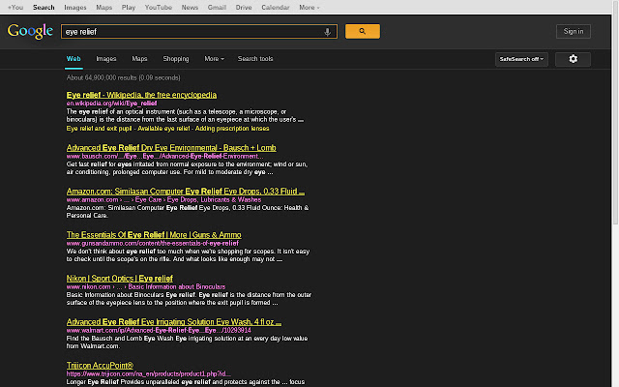Open Gmail from the top bar
619x387 pixels.
click(x=217, y=7)
